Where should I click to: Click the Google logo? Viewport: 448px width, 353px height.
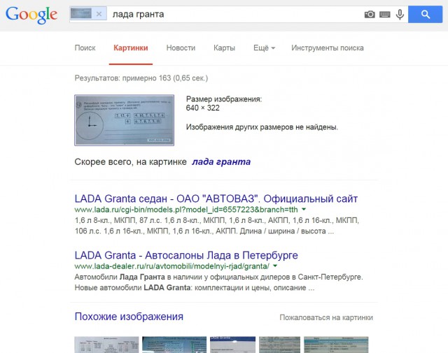click(x=31, y=15)
